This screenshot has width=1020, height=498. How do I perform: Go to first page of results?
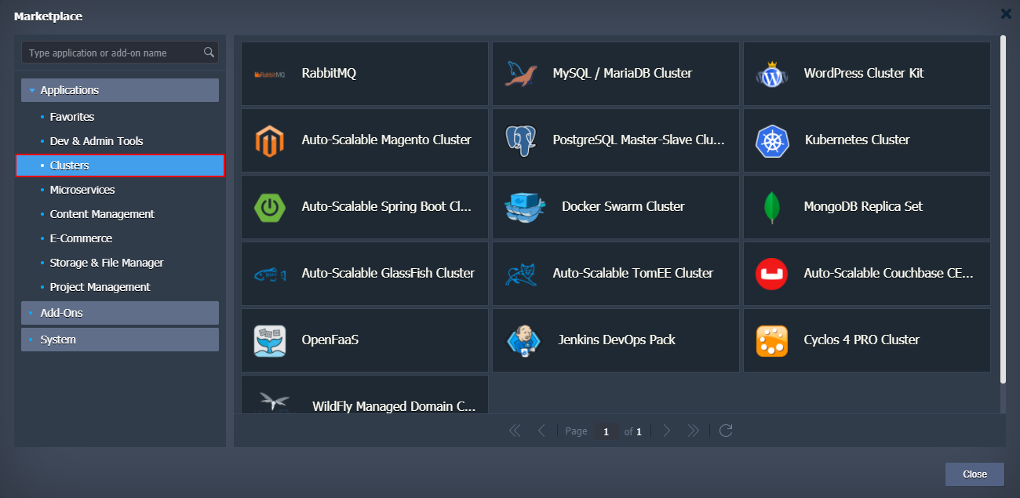pyautogui.click(x=515, y=431)
